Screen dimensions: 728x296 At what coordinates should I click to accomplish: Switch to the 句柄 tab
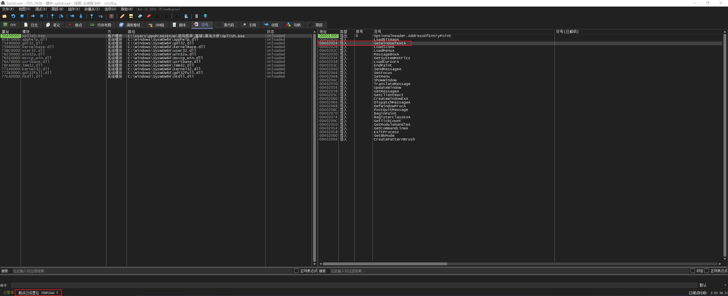click(x=294, y=25)
